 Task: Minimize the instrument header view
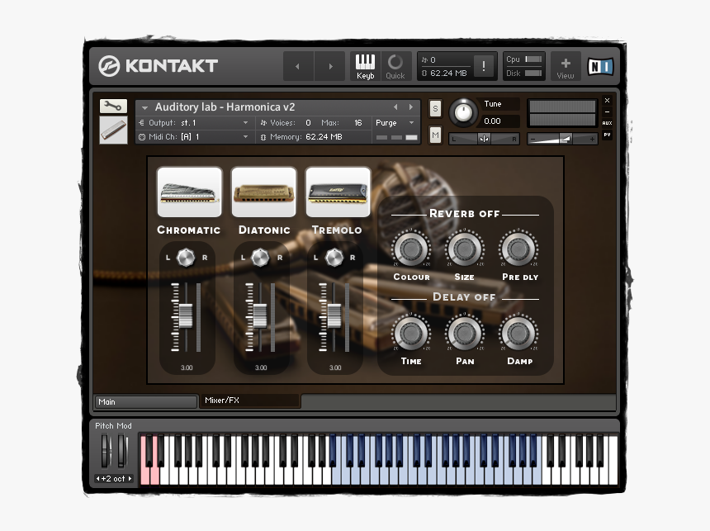607,112
